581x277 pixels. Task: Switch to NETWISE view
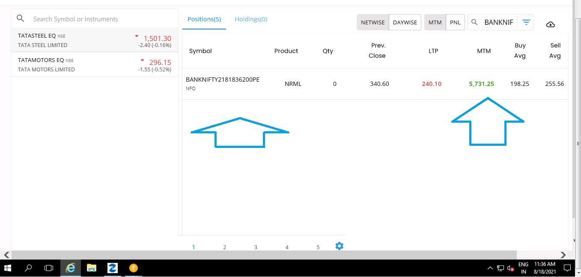tap(372, 22)
